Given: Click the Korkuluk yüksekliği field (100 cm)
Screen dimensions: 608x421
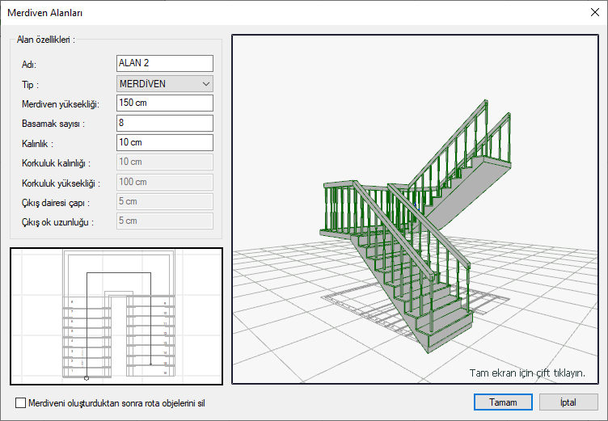Looking at the screenshot, I should 164,182.
